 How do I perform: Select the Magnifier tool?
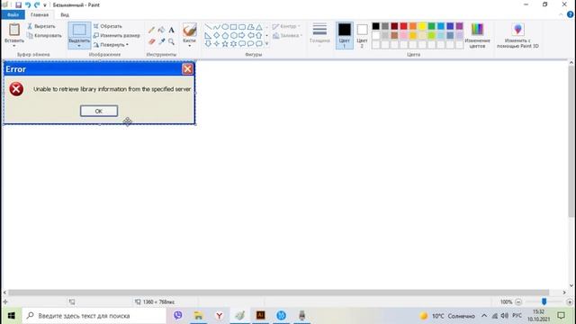(171, 41)
